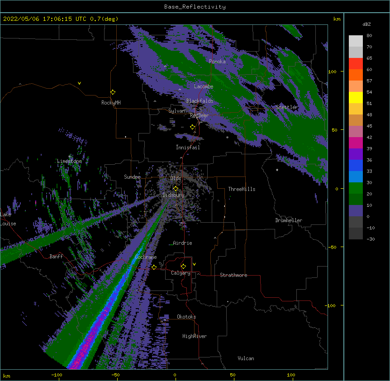Pick the red 60-65 dBZ legend swatch
This screenshot has width=390, height=381.
pyautogui.click(x=356, y=63)
